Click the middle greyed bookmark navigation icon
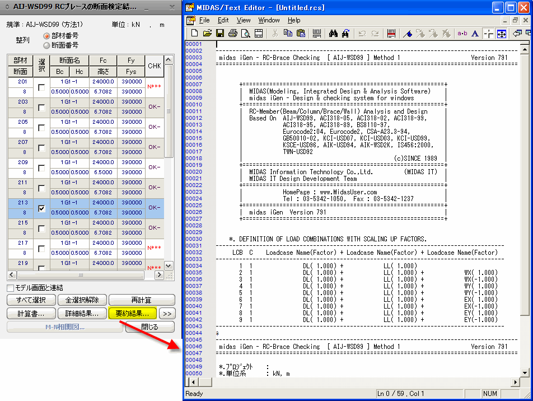533x401 pixels. (x=433, y=34)
